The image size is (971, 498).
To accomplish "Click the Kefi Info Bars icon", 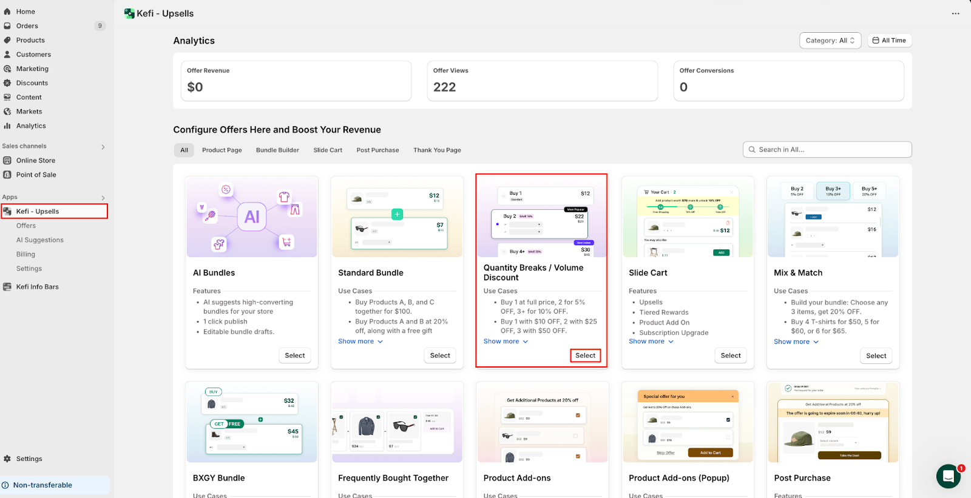I will point(7,287).
